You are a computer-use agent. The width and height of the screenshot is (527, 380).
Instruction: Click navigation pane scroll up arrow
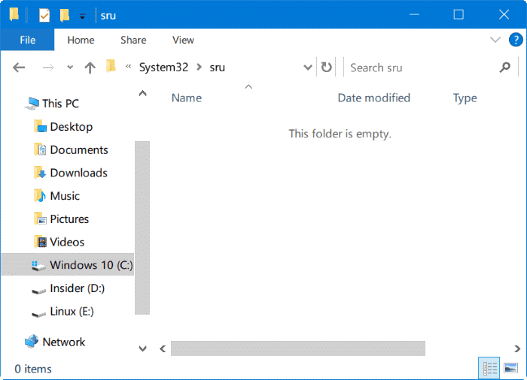(x=142, y=94)
